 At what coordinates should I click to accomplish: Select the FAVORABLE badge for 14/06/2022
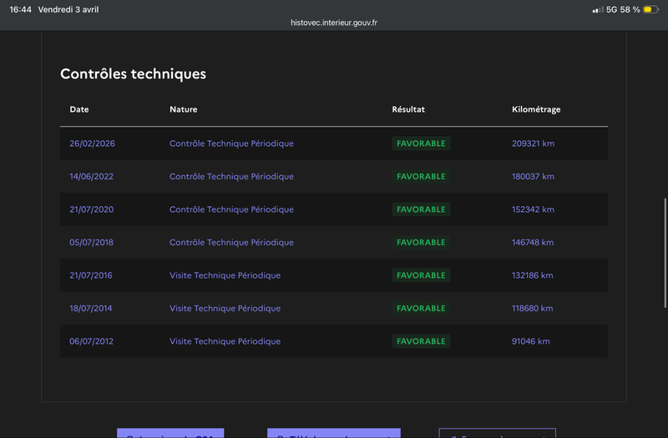tap(421, 177)
